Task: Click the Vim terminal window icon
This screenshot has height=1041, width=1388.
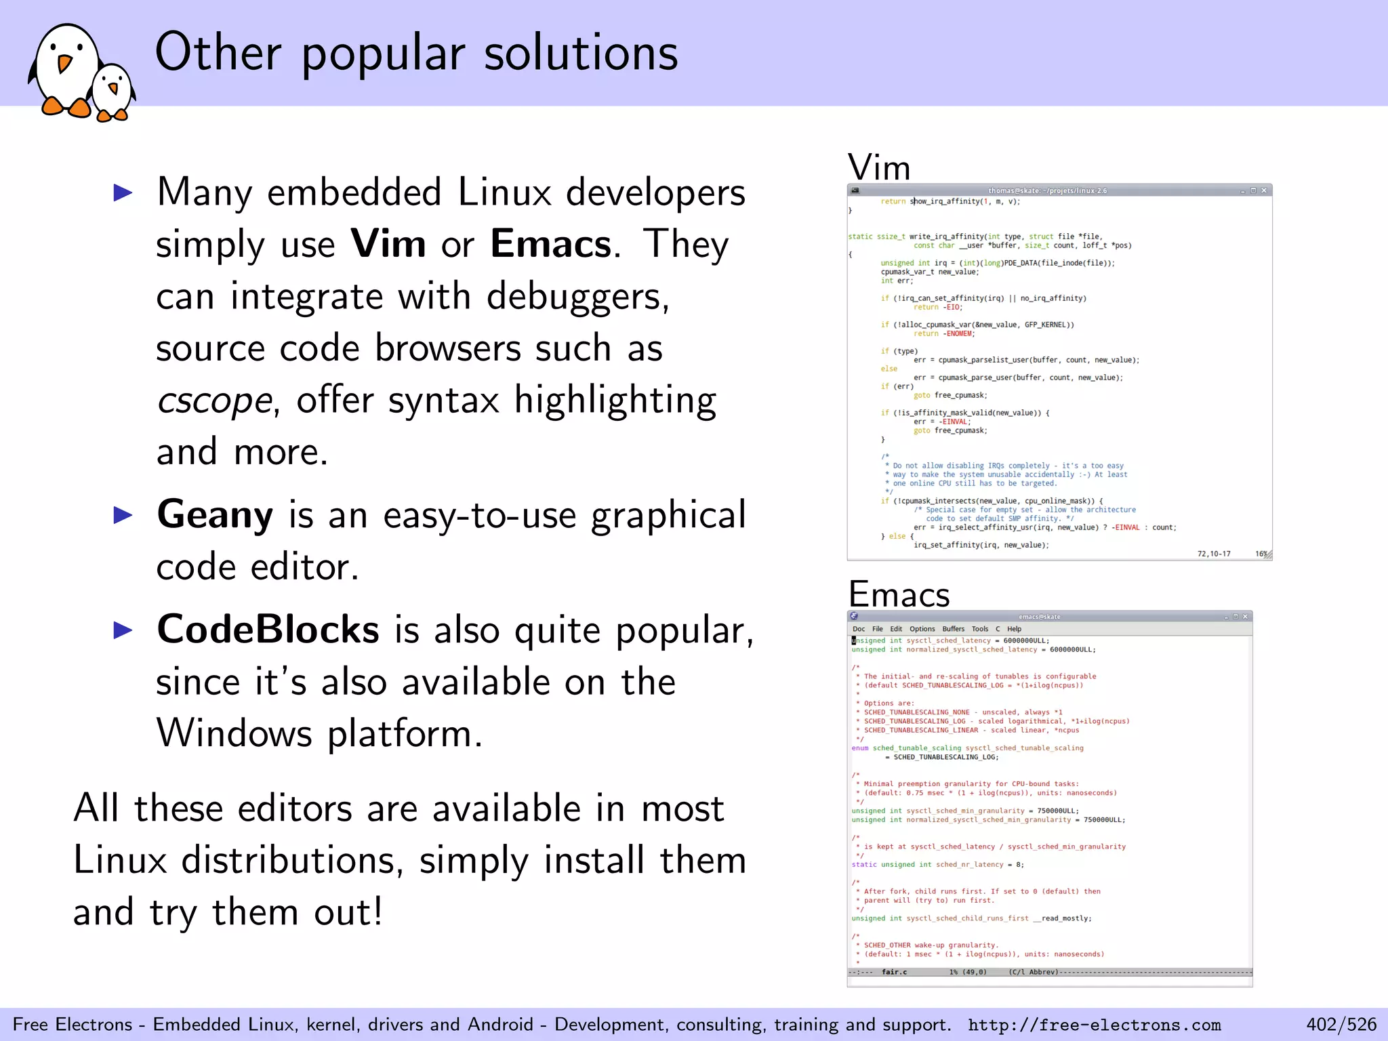Action: [855, 190]
